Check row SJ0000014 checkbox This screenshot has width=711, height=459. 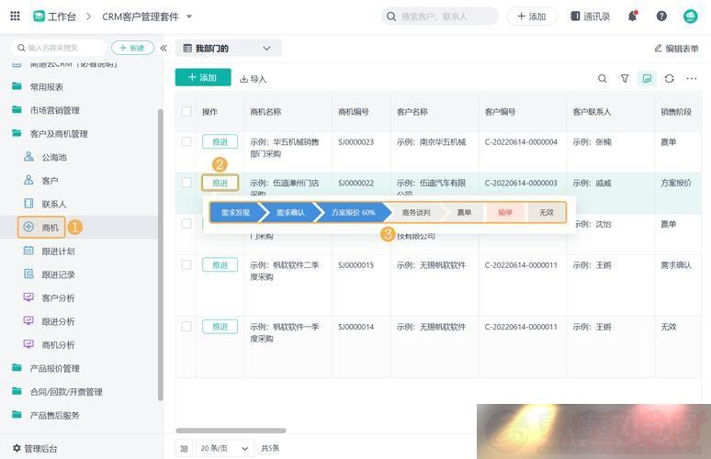click(x=186, y=326)
